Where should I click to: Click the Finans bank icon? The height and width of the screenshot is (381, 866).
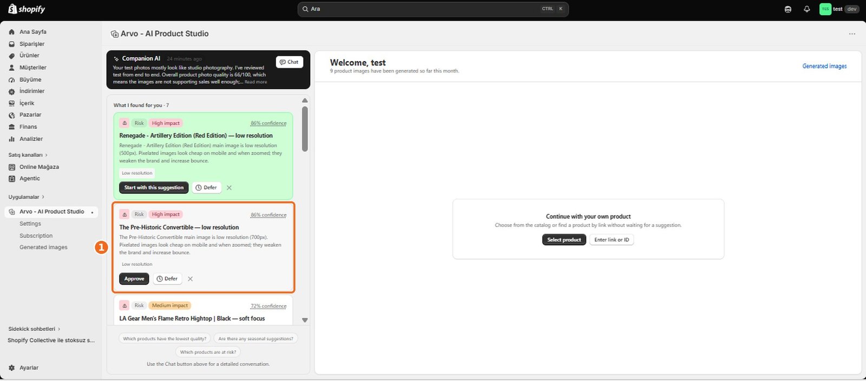pos(12,127)
